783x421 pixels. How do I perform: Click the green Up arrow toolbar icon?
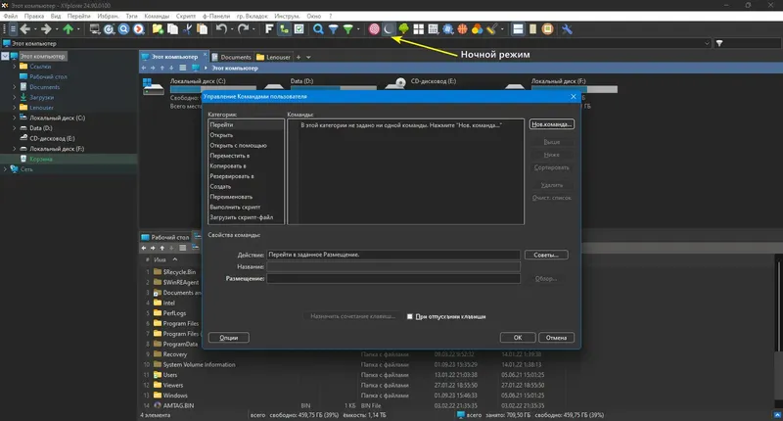[68, 29]
